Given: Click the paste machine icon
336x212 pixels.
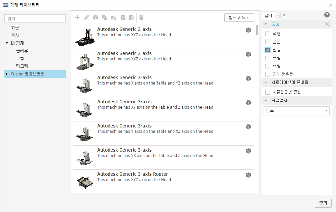Looking at the screenshot, I should coord(114,17).
